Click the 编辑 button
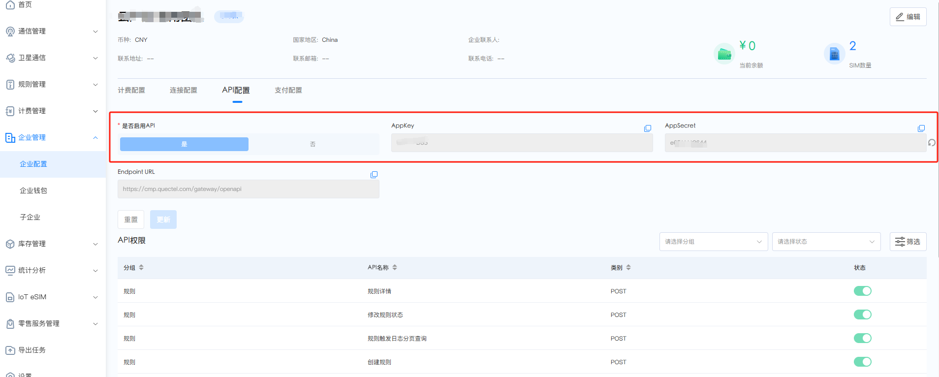 [x=908, y=17]
